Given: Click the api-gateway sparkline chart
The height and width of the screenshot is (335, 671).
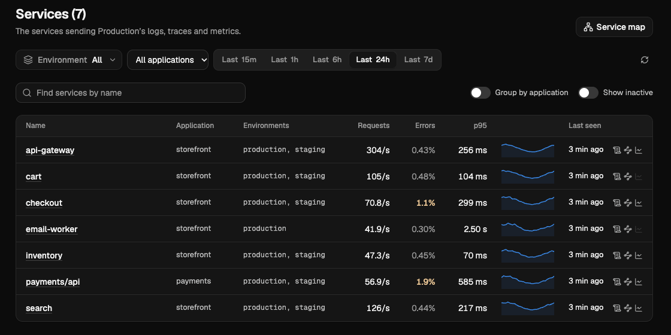Looking at the screenshot, I should (x=528, y=150).
